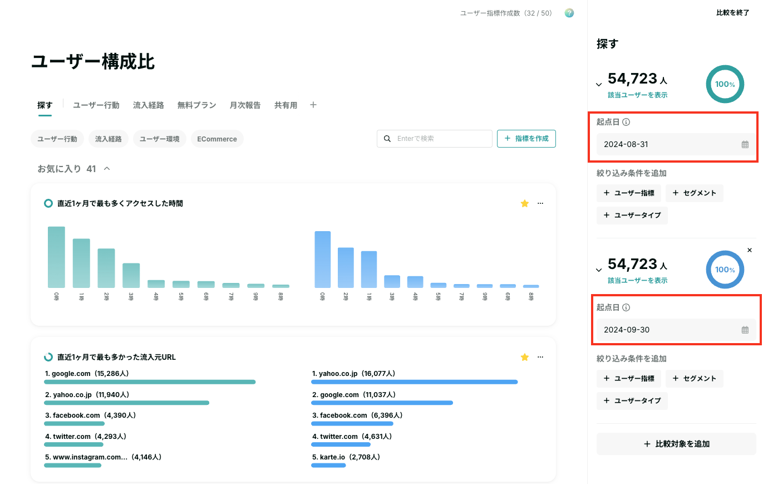The height and width of the screenshot is (484, 763).
Task: Click the tallest blue 0時 bar
Action: 323,260
